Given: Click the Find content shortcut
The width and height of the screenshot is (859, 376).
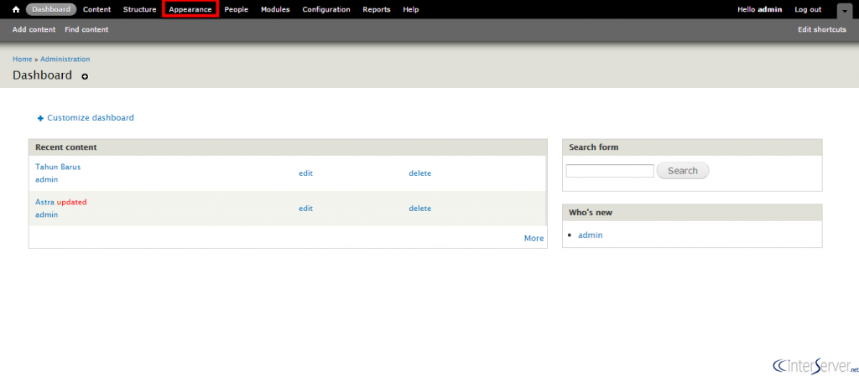Looking at the screenshot, I should (86, 29).
